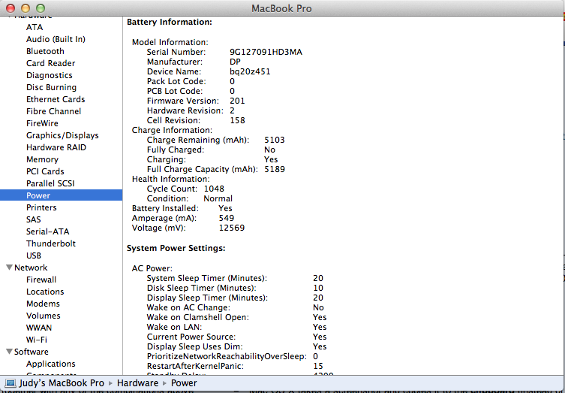Image resolution: width=565 pixels, height=393 pixels.
Task: Click the computer icon in the path bar
Action: [x=11, y=383]
